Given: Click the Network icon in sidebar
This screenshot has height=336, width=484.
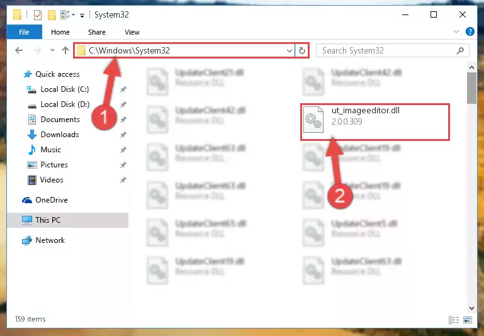Looking at the screenshot, I should (x=27, y=240).
